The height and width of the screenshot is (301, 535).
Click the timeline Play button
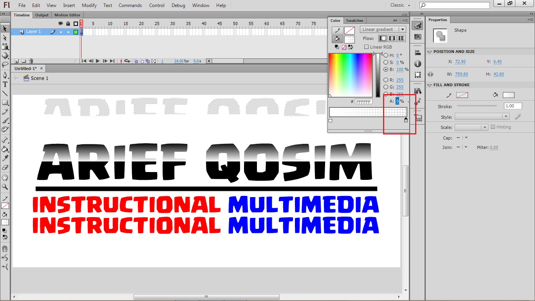(x=98, y=61)
